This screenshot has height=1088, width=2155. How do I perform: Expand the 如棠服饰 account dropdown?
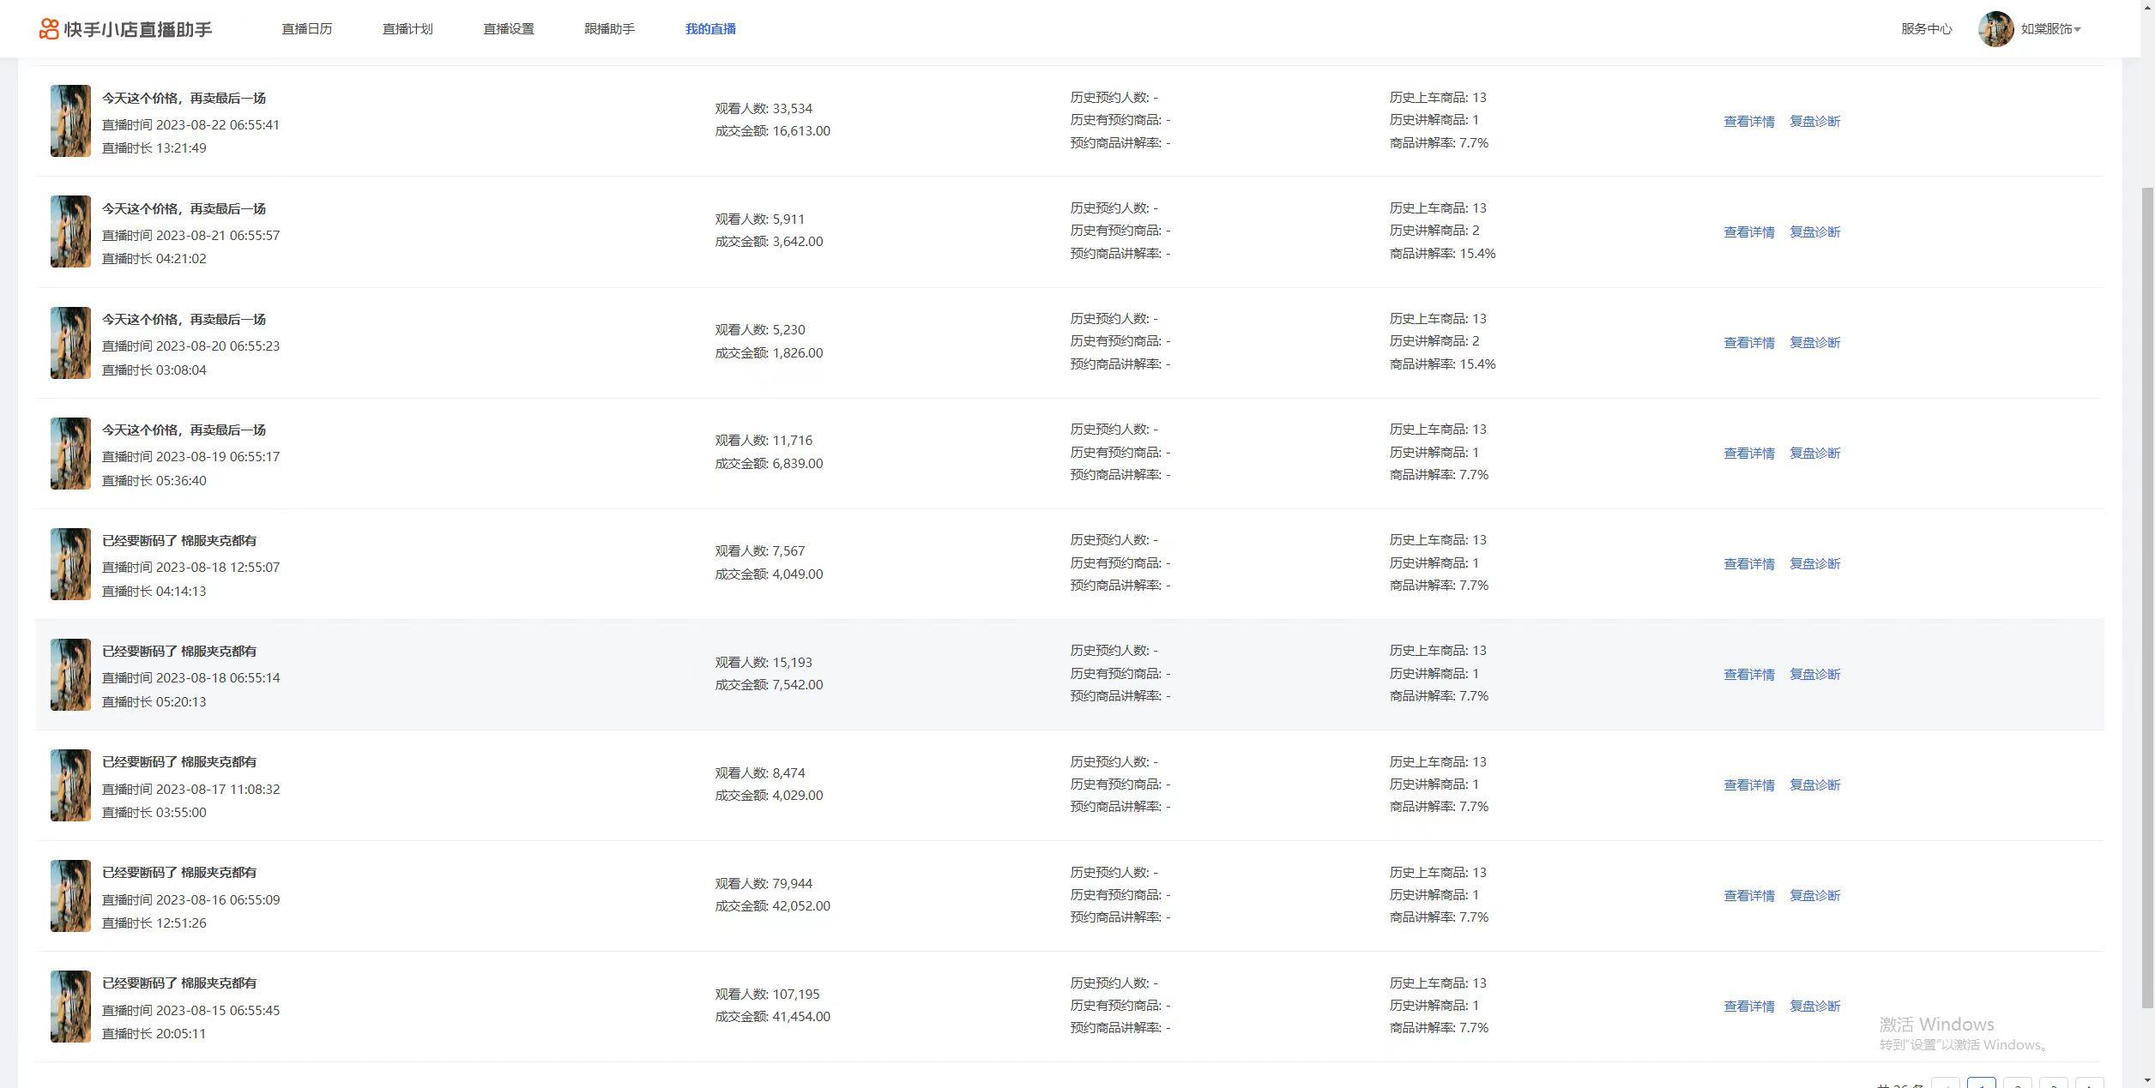point(2050,29)
